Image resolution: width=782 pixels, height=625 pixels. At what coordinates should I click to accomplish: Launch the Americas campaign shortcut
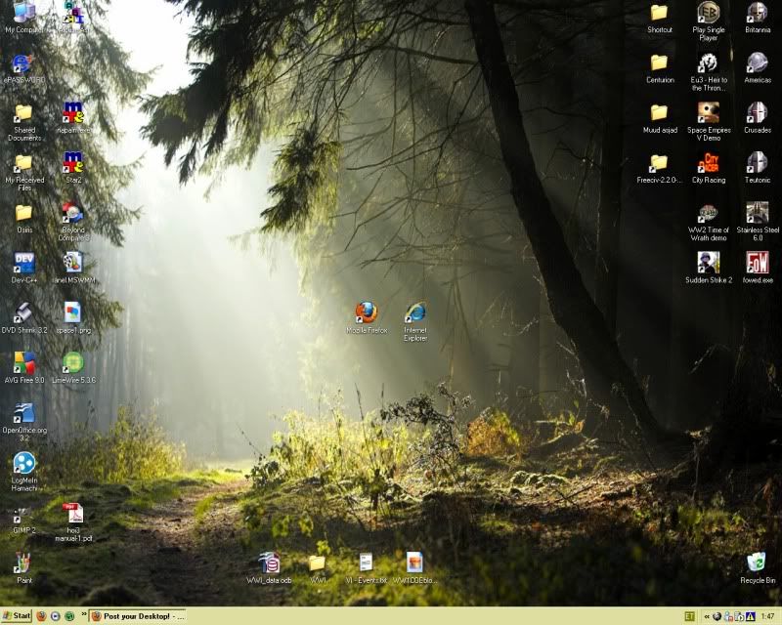click(x=757, y=68)
